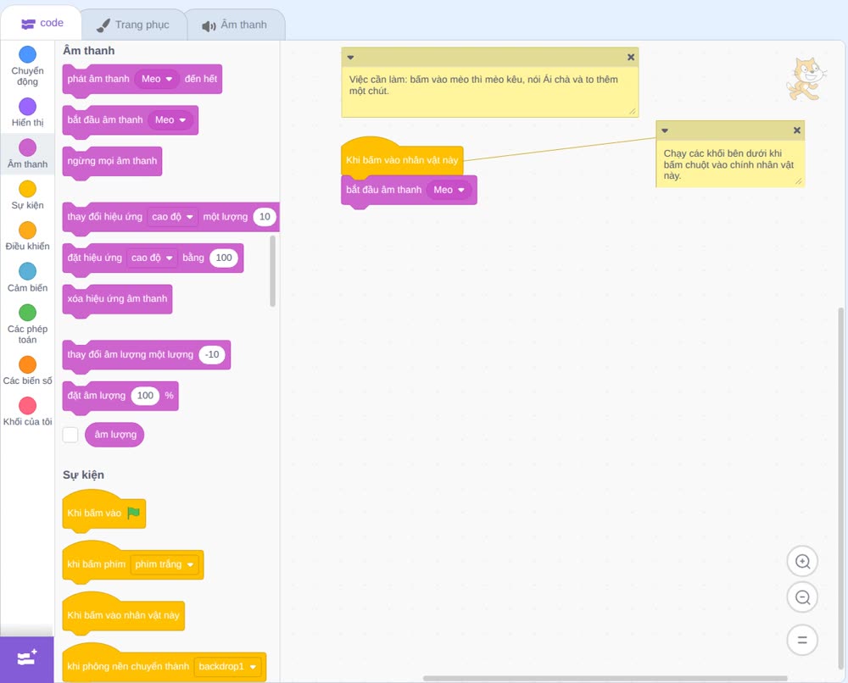Click the 'xóa hiệu ứng âm thanh' block

[117, 299]
